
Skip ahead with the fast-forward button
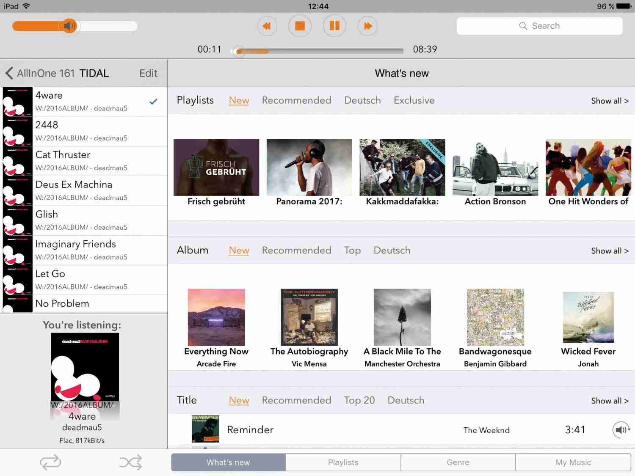[x=367, y=26]
